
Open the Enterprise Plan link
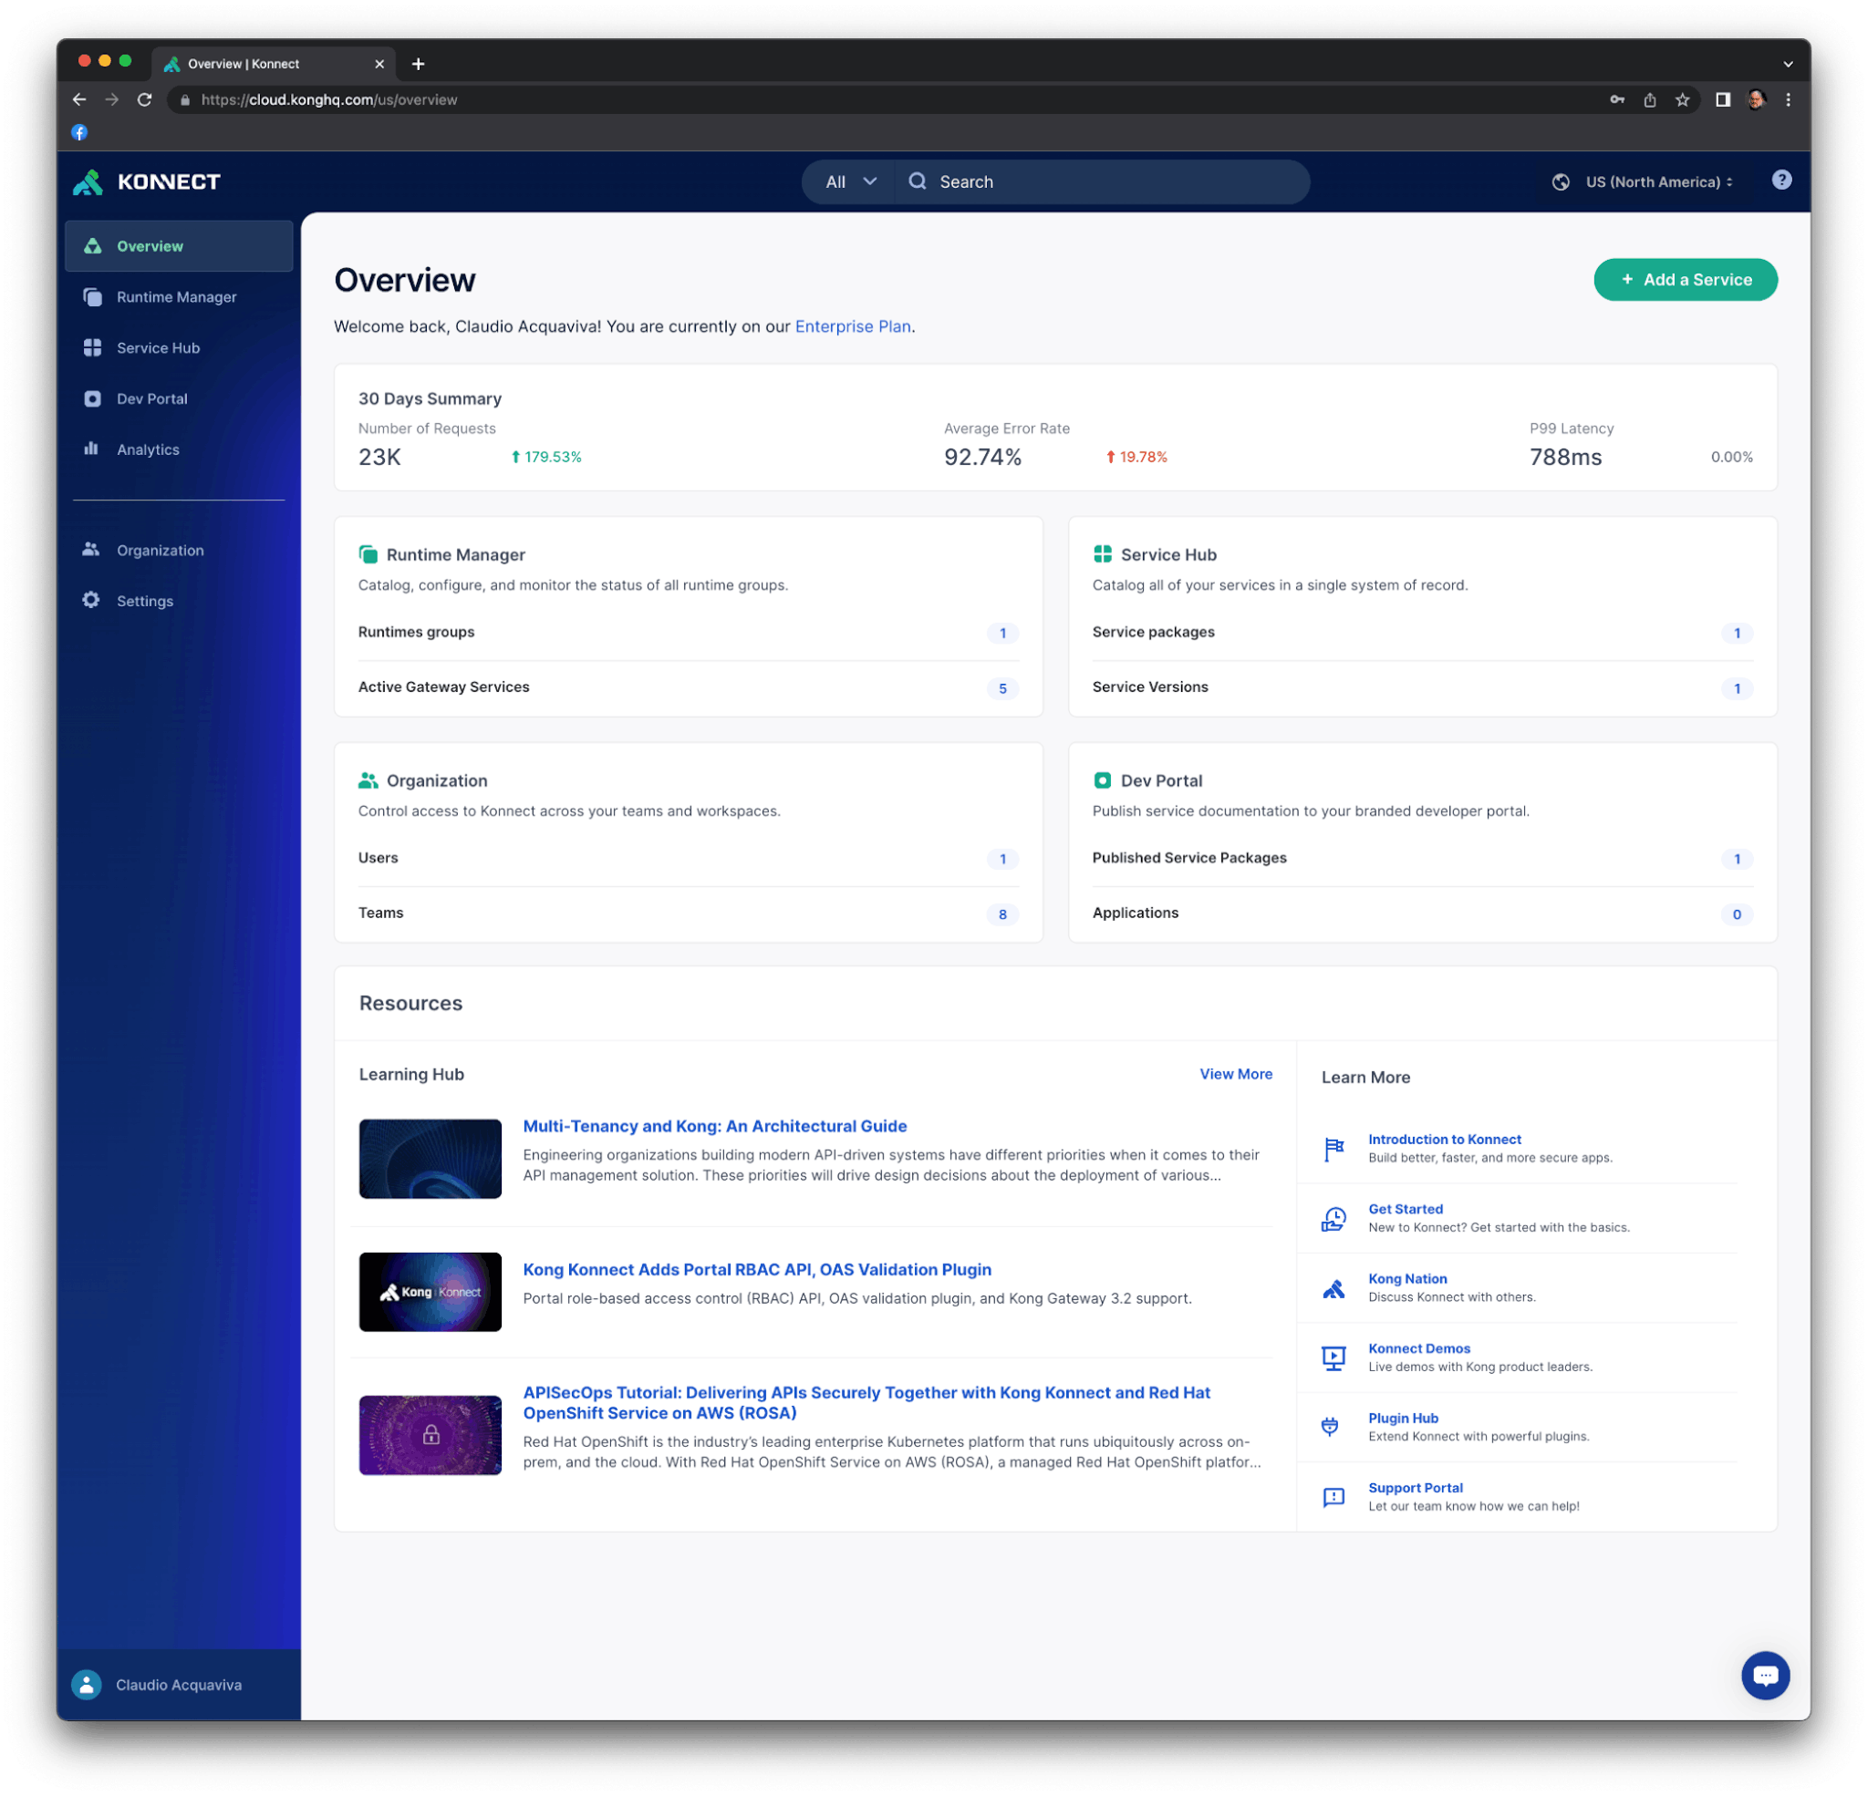(x=852, y=325)
